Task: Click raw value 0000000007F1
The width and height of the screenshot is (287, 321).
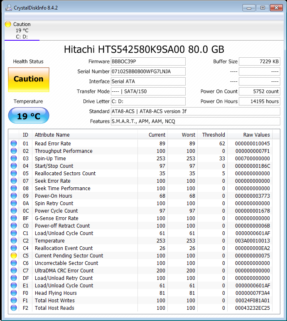Action: click(x=253, y=151)
